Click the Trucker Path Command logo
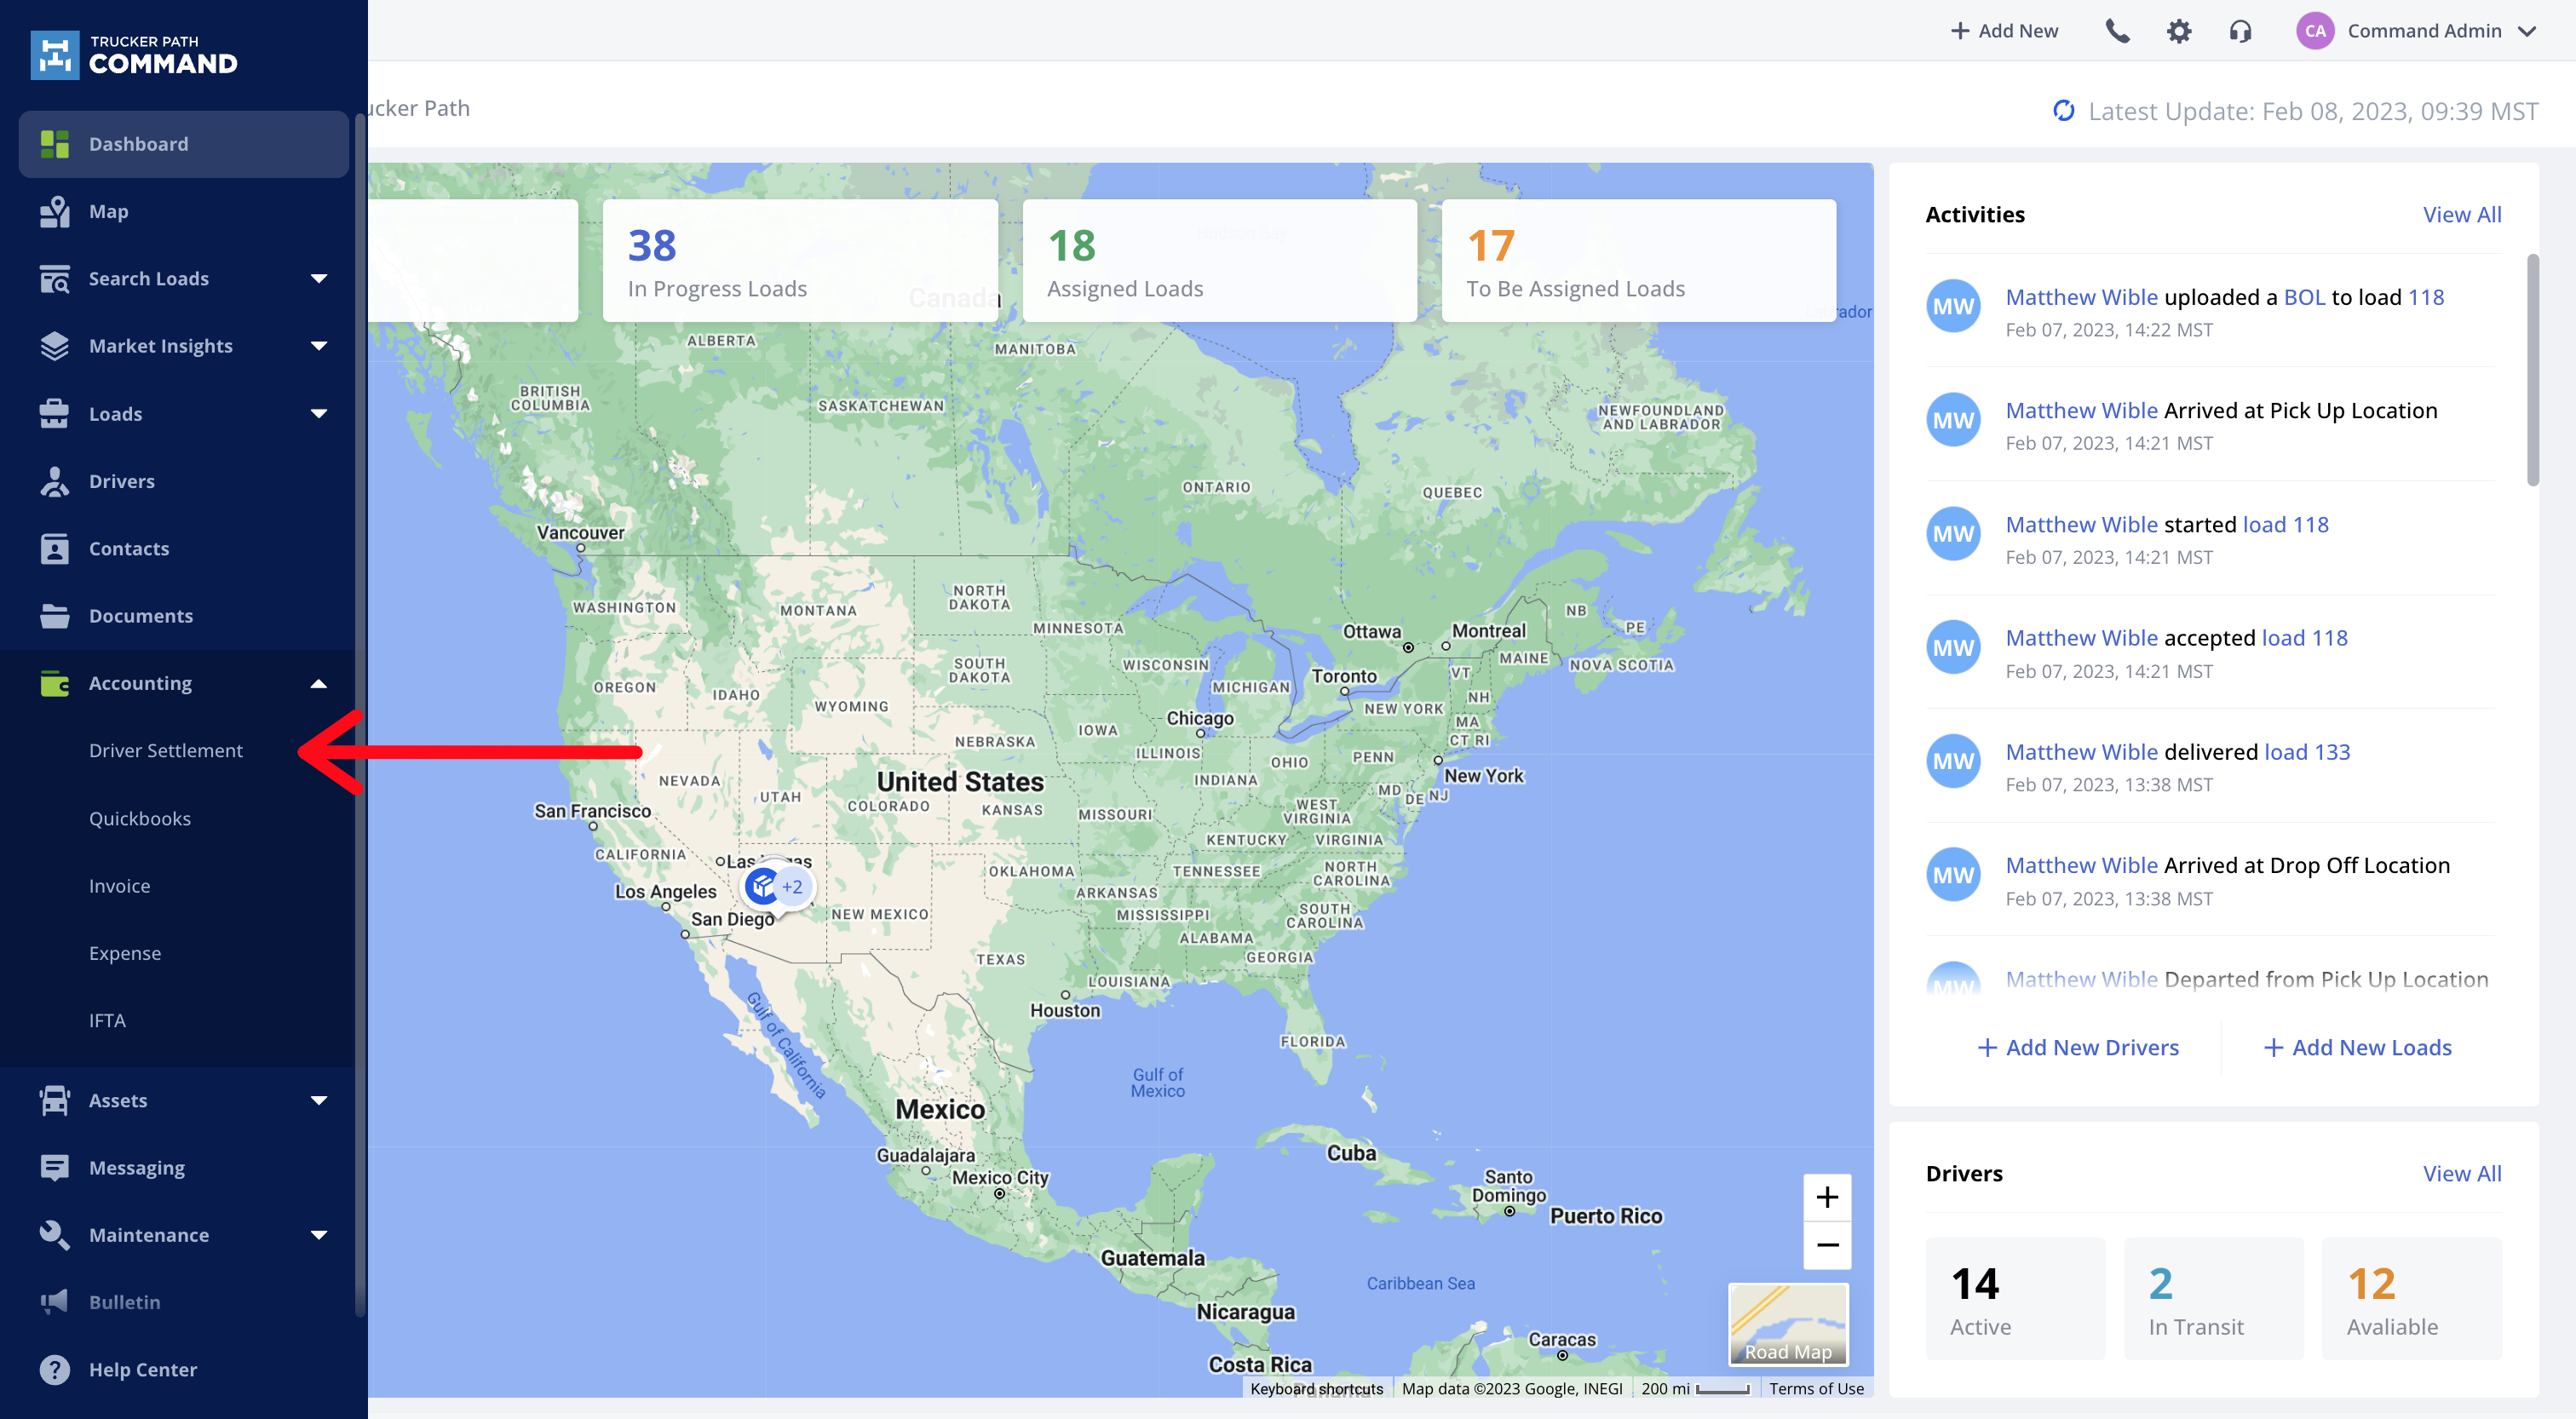The width and height of the screenshot is (2576, 1419). [134, 55]
